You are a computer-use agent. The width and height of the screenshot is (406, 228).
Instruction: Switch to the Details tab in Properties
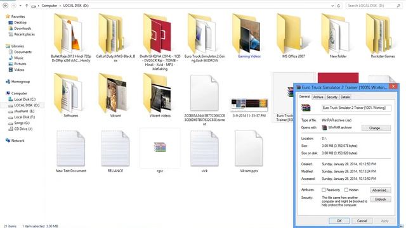345,97
